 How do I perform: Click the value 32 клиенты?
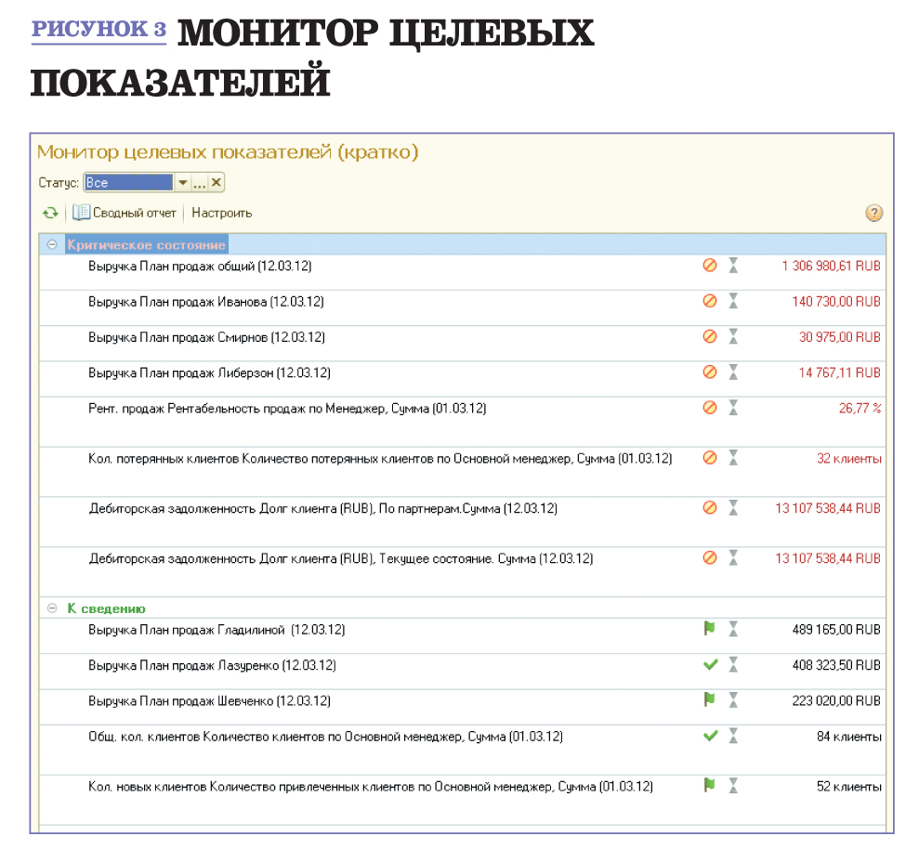848,458
